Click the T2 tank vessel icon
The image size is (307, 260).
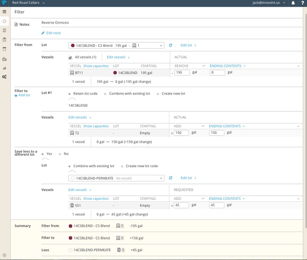point(72,133)
